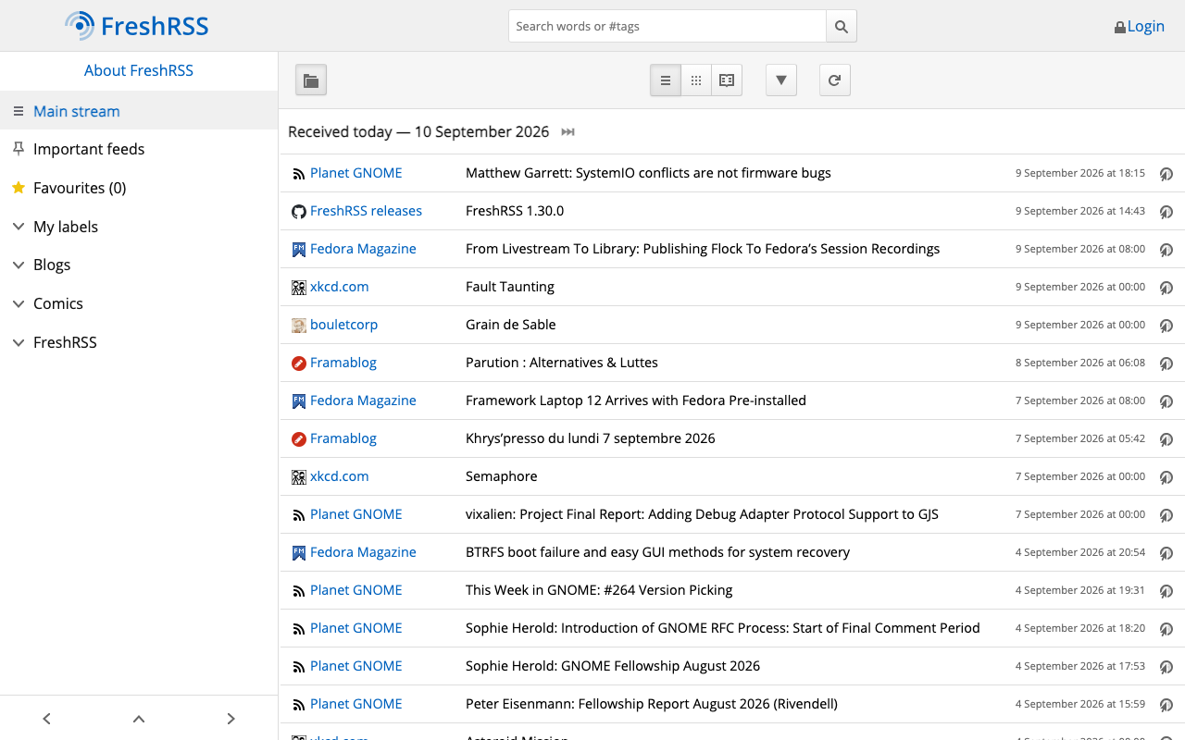The height and width of the screenshot is (740, 1185).
Task: Jump up with the bottom up arrow
Action: coord(139,719)
